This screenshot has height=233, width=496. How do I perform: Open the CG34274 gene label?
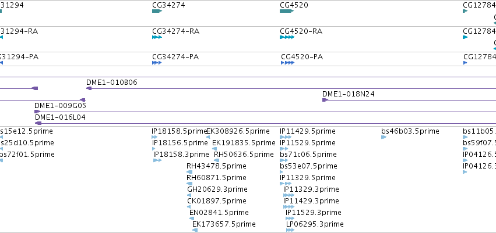click(x=168, y=5)
